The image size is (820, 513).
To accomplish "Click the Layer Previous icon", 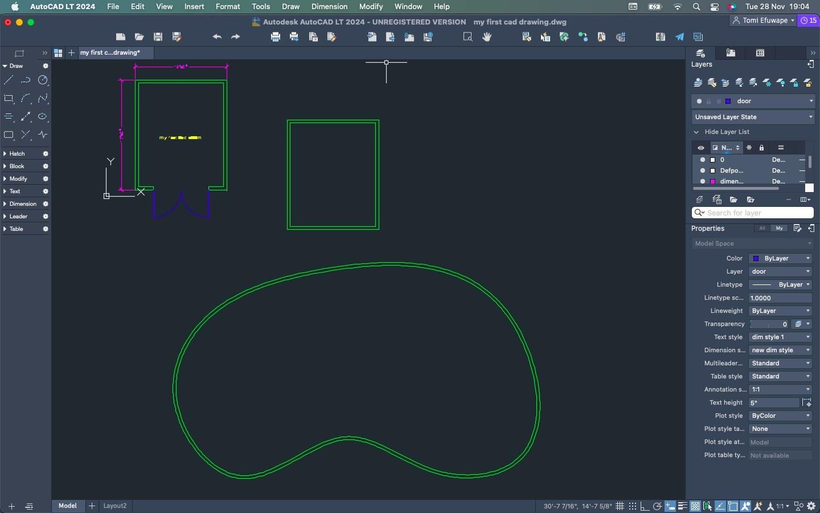I will [725, 83].
